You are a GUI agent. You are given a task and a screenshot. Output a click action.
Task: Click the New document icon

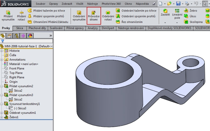[160, 3]
